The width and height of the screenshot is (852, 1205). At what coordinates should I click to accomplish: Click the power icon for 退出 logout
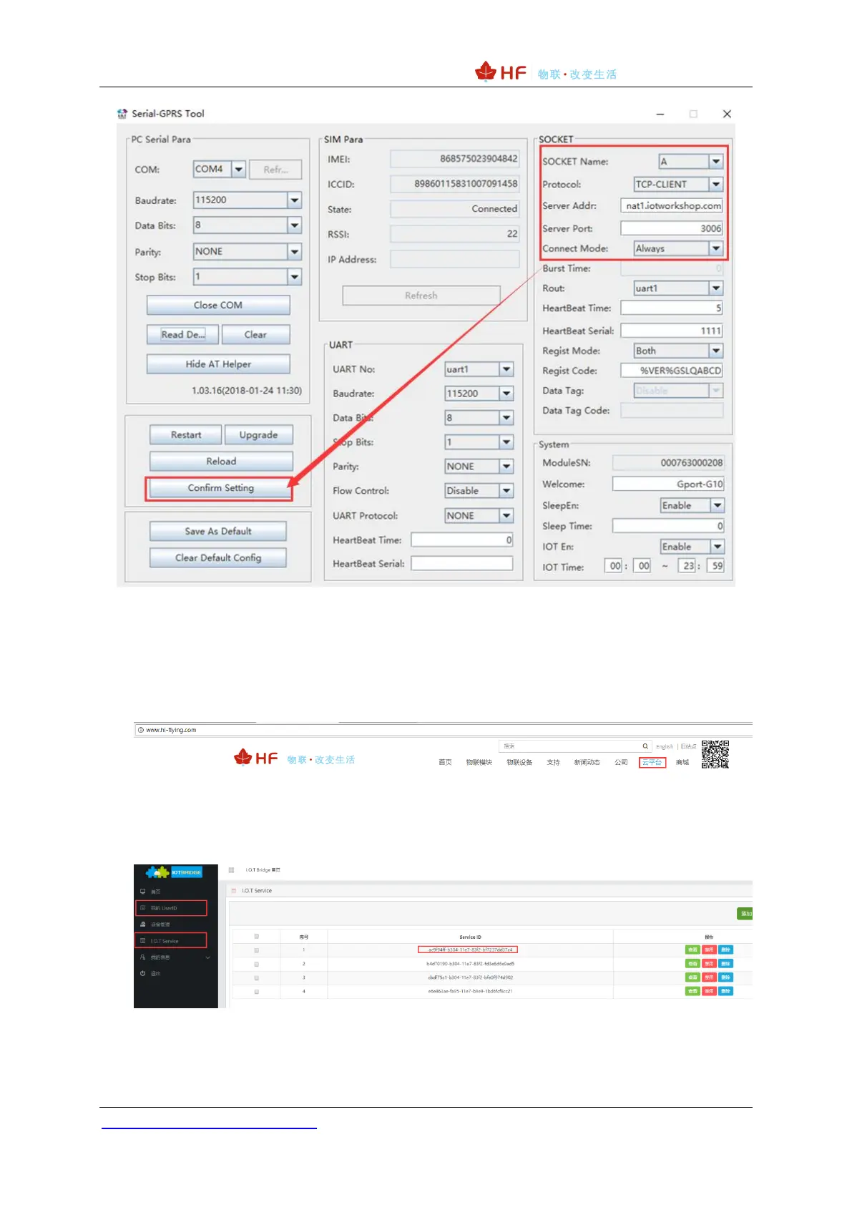tap(142, 973)
